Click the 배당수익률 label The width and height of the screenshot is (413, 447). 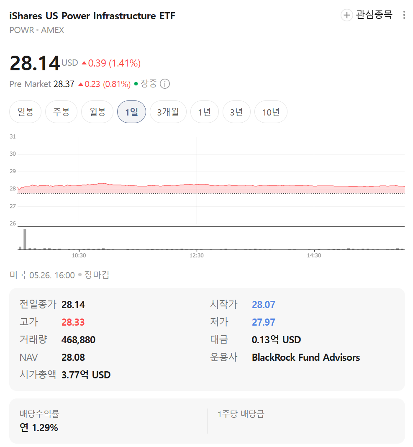click(x=39, y=414)
